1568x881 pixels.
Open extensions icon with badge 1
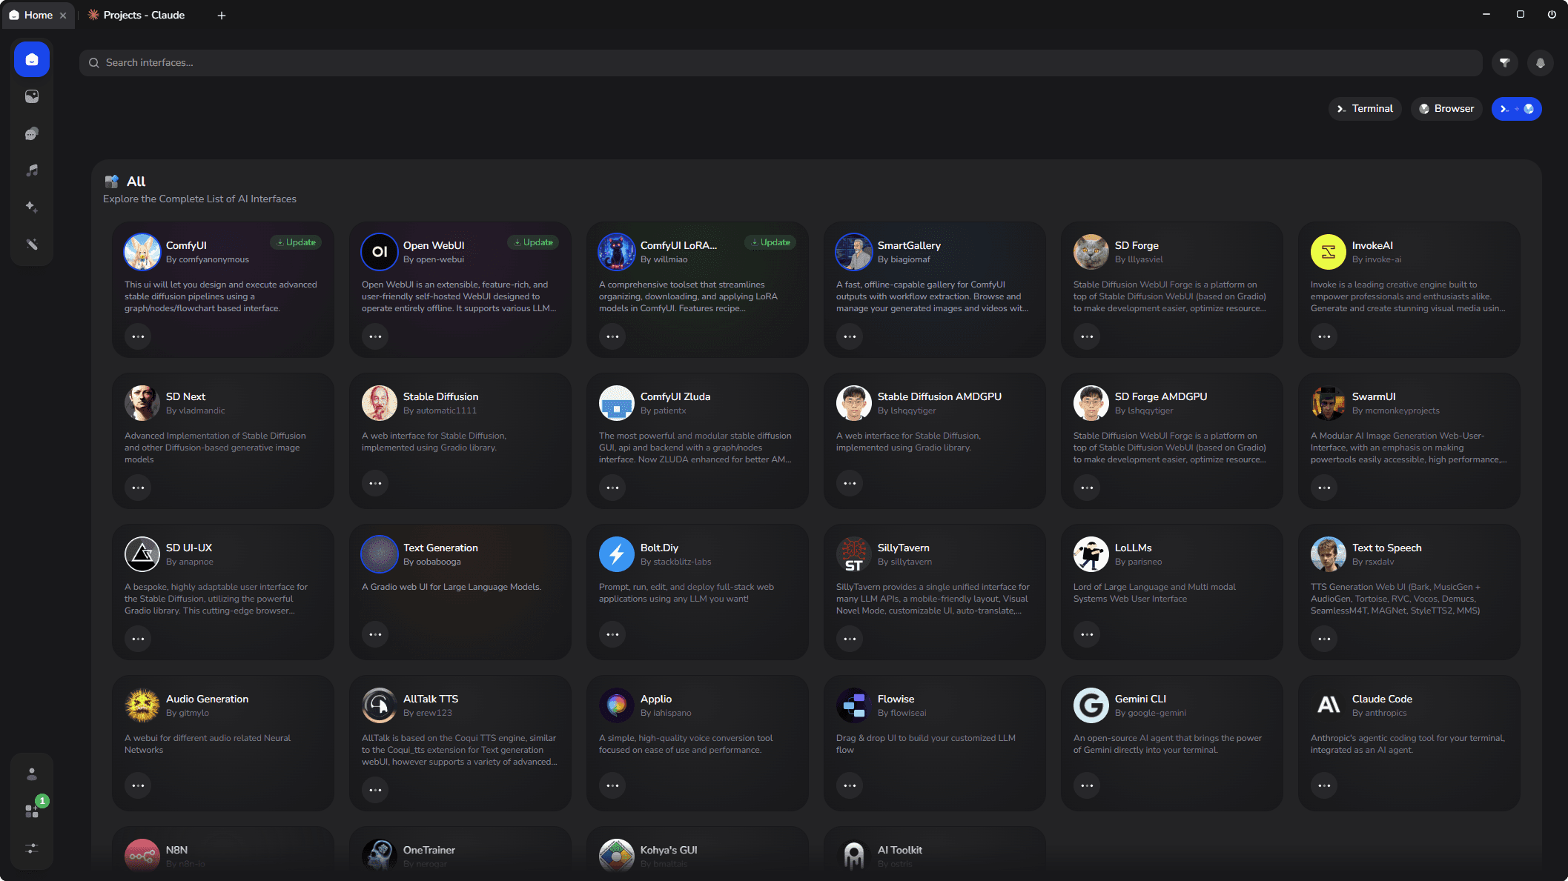pyautogui.click(x=32, y=811)
